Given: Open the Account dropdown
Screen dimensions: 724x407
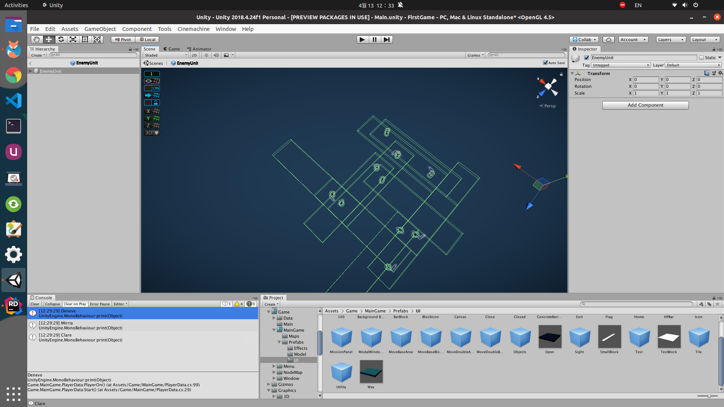Looking at the screenshot, I should coord(633,40).
